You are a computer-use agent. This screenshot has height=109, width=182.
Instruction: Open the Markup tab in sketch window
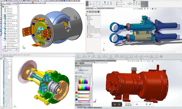point(99,8)
